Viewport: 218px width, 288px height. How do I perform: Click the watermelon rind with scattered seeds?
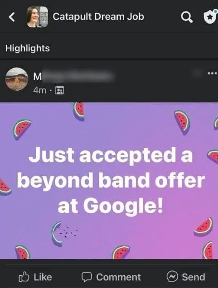click(63, 233)
